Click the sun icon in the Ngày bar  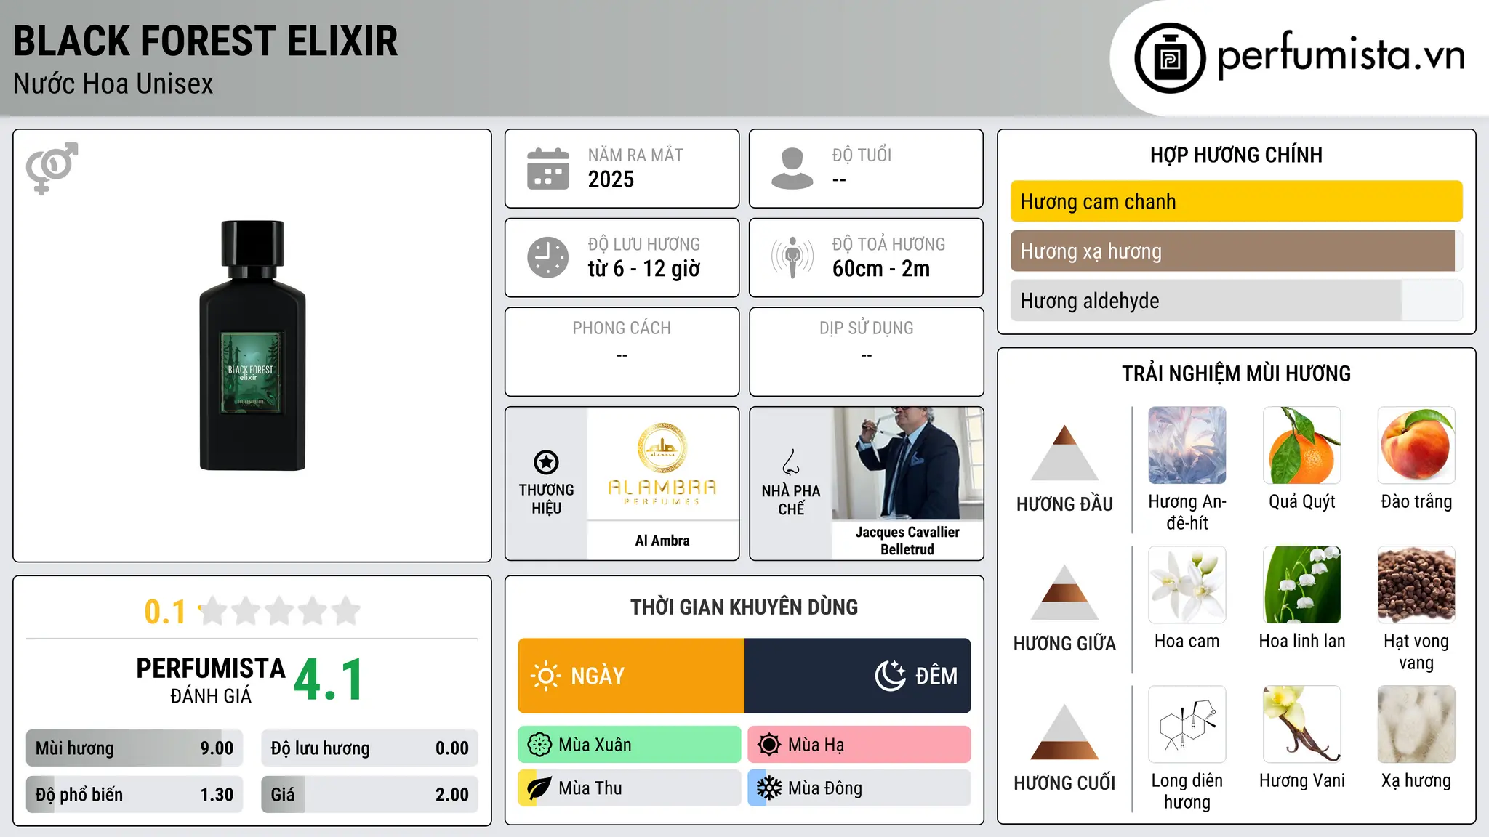point(545,676)
